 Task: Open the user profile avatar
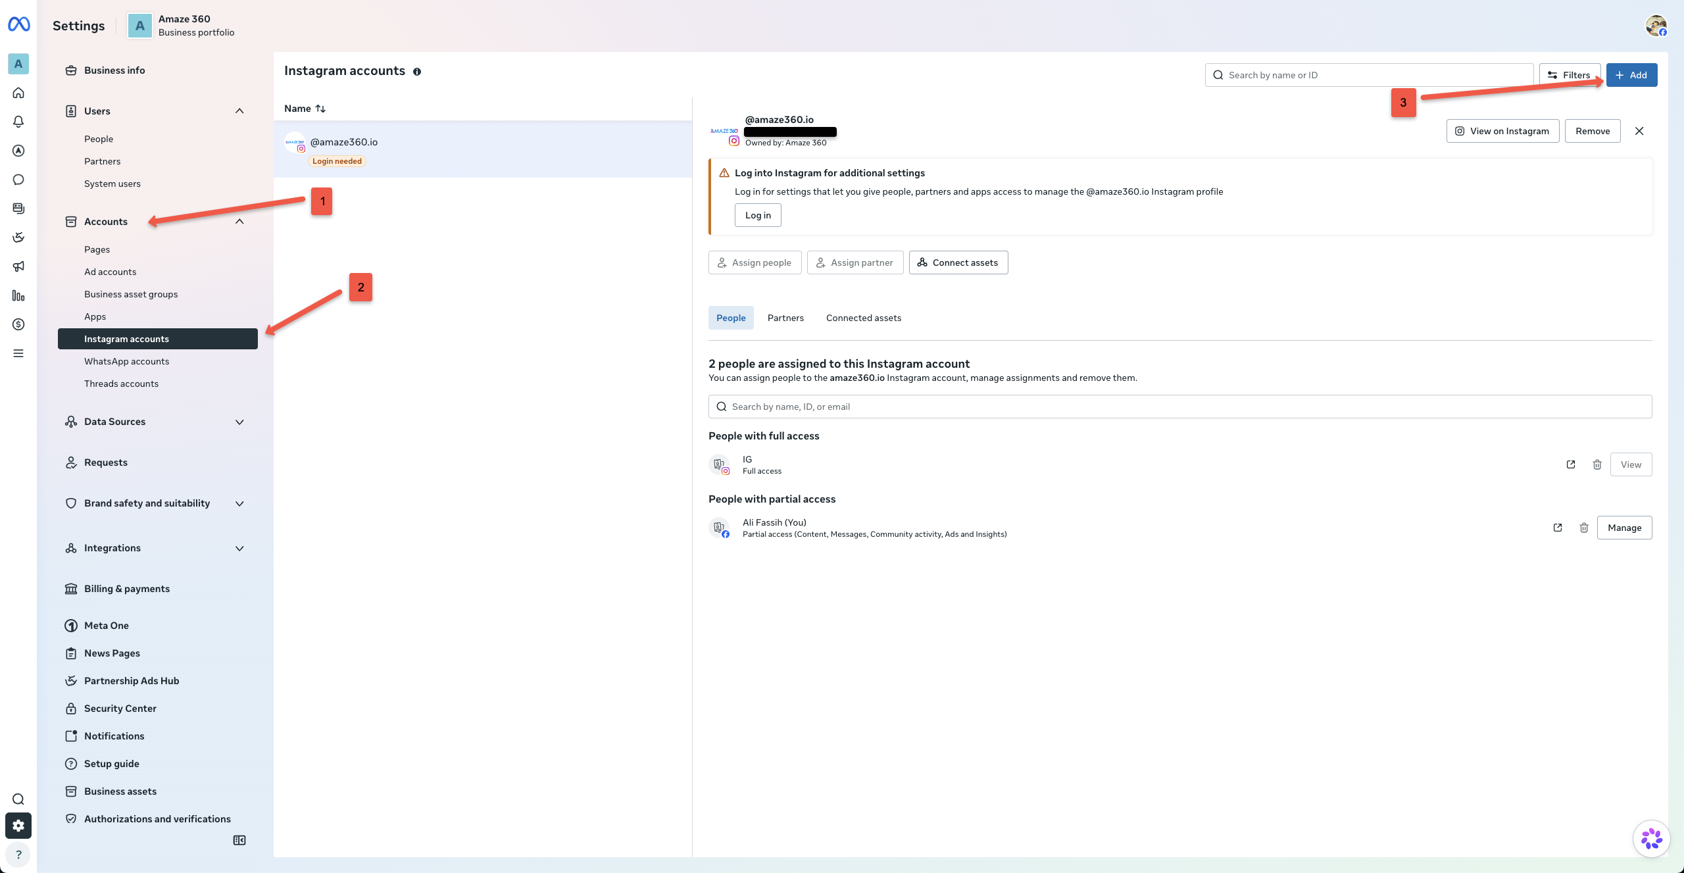[x=1656, y=26]
